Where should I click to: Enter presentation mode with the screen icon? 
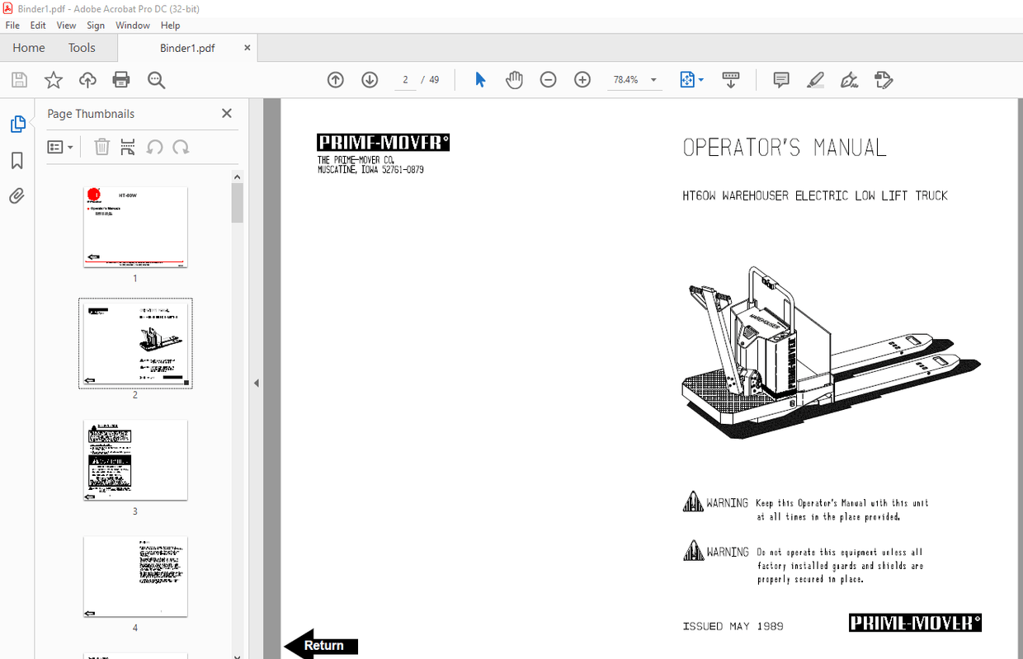[730, 79]
